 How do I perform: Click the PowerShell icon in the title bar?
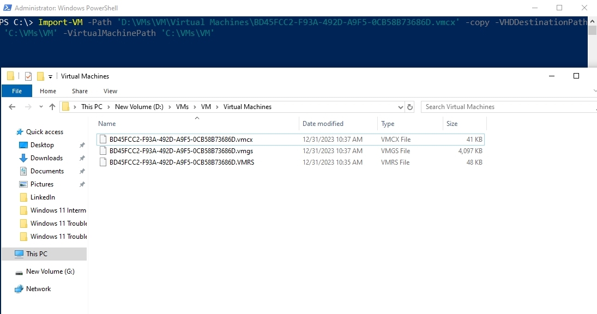click(x=7, y=8)
